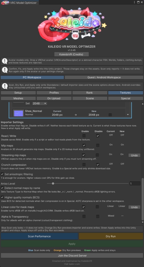Click the VRC Model Optimizer window tab
The height and width of the screenshot is (267, 144).
click(x=20, y=3)
